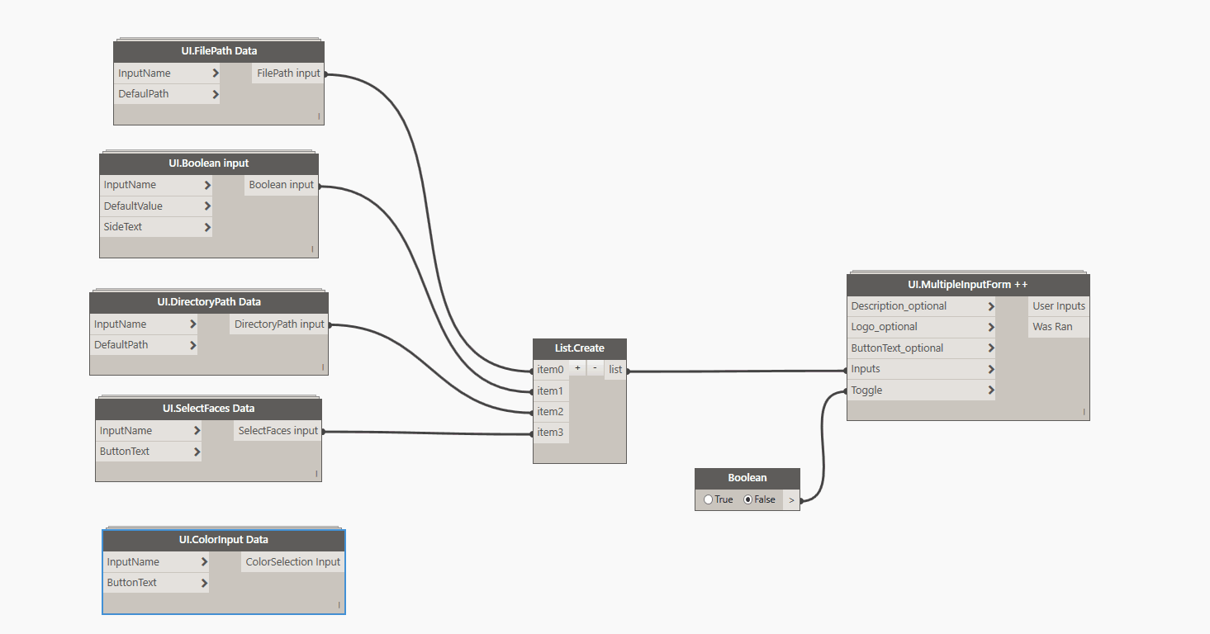Image resolution: width=1210 pixels, height=634 pixels.
Task: Click the list output of List.Create
Action: coord(615,370)
